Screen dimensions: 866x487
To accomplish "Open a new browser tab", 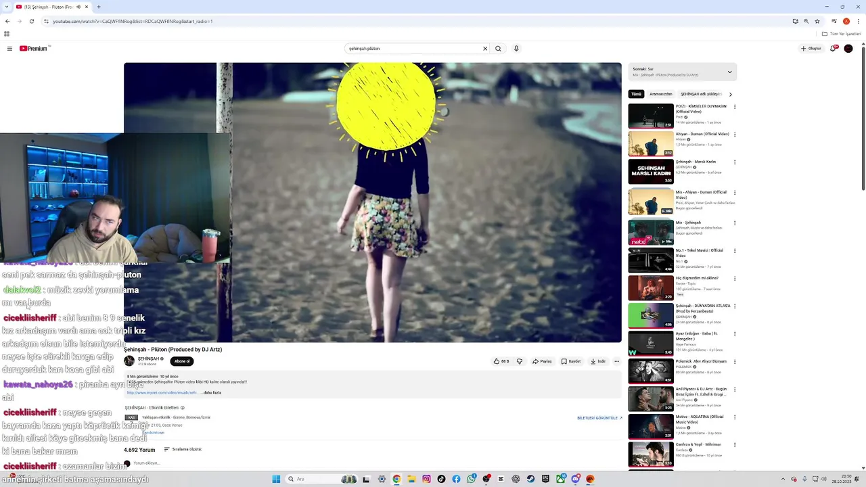I will tap(98, 7).
